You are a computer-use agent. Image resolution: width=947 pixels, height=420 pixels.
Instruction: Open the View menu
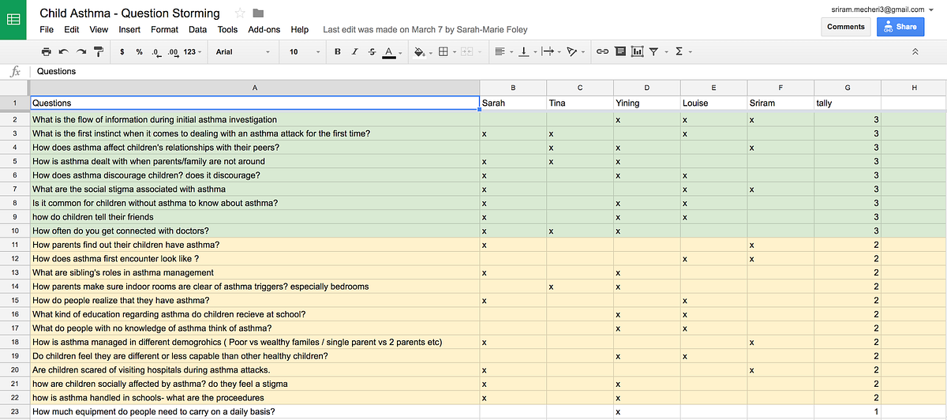(x=99, y=29)
